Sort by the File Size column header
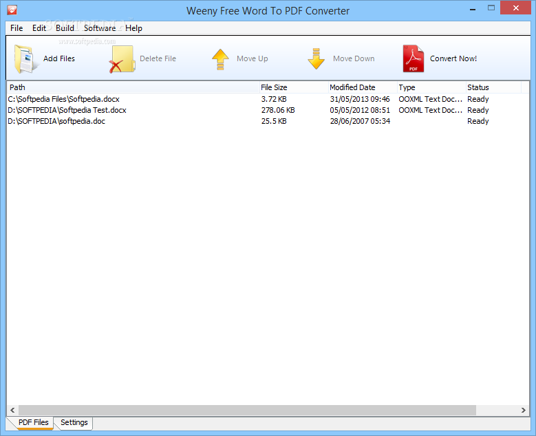Screen dimensions: 536x436 coord(294,87)
